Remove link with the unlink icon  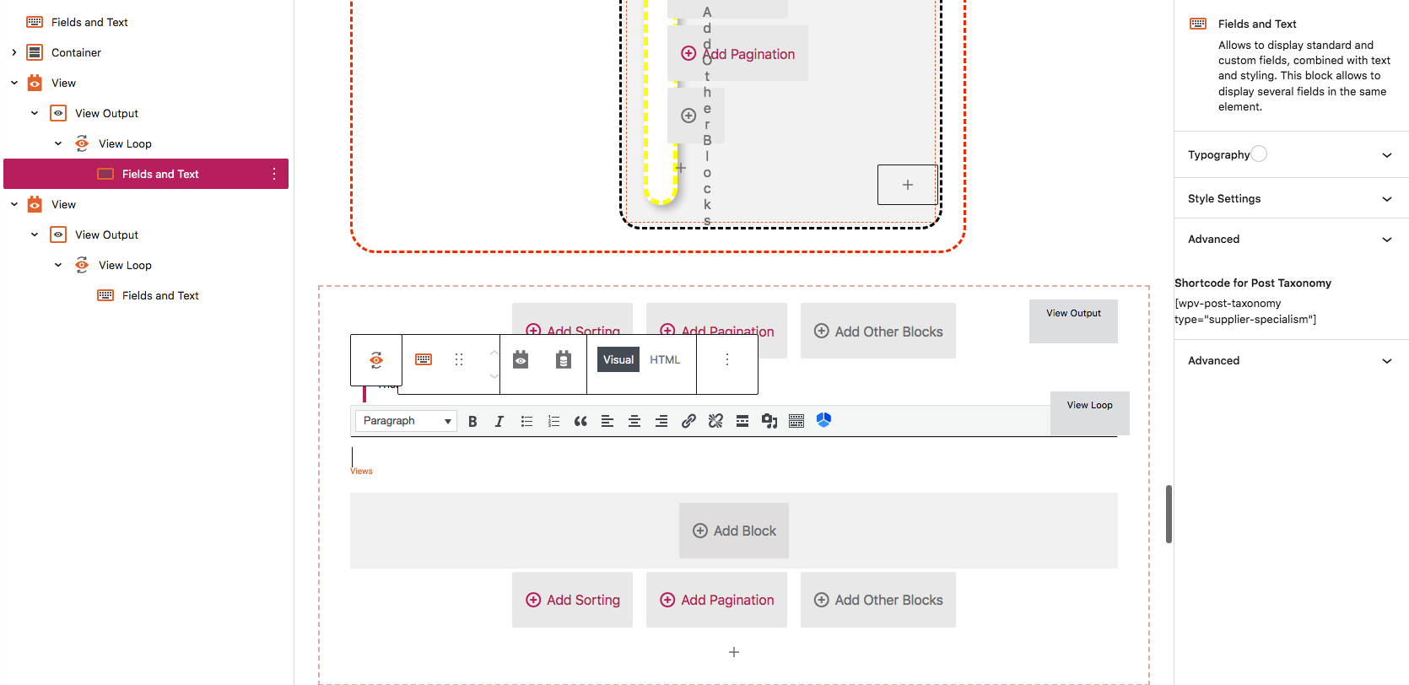(715, 421)
